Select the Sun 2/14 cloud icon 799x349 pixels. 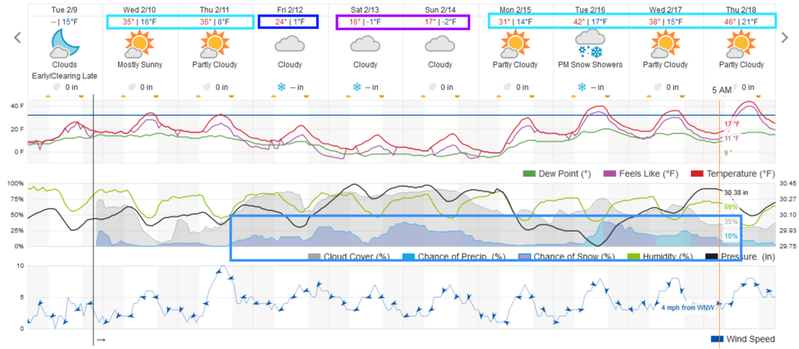point(440,44)
